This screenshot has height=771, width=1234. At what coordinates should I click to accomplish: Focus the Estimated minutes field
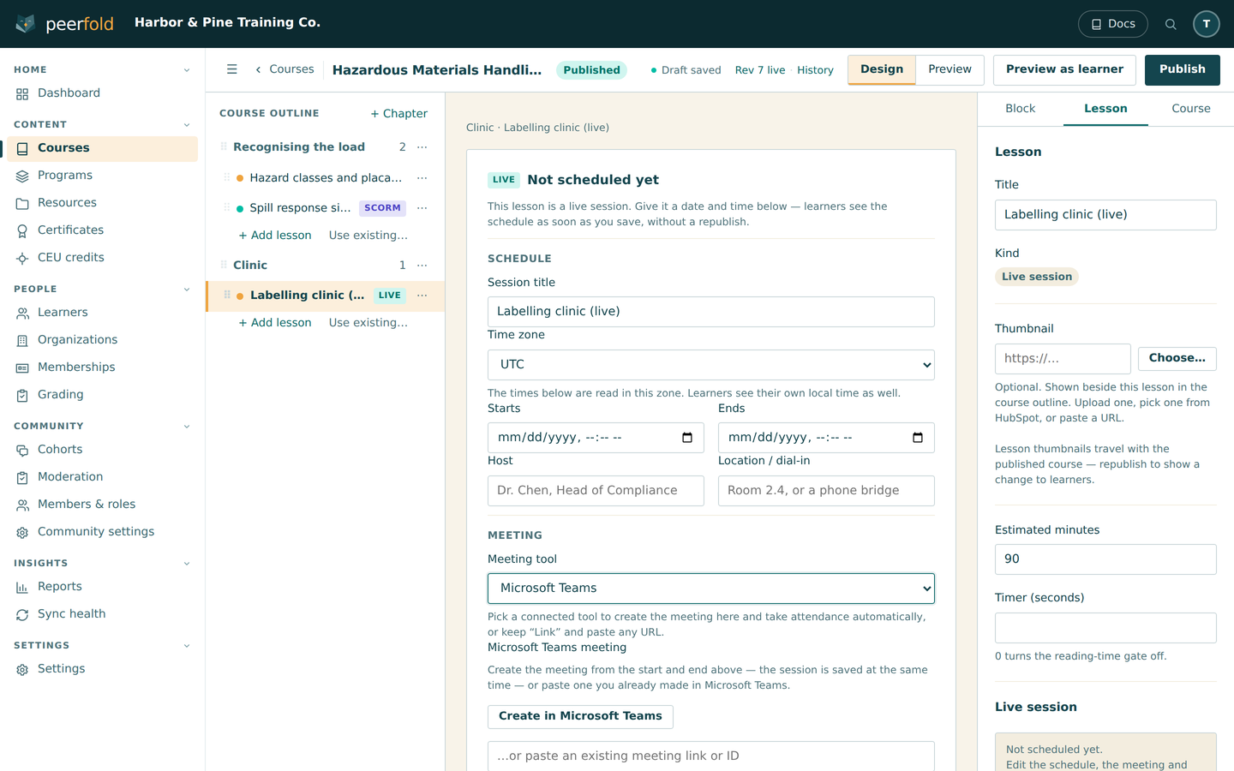[x=1105, y=559]
